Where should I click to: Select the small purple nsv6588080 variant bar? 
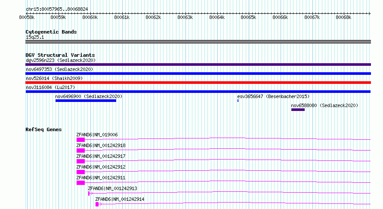pos(298,110)
